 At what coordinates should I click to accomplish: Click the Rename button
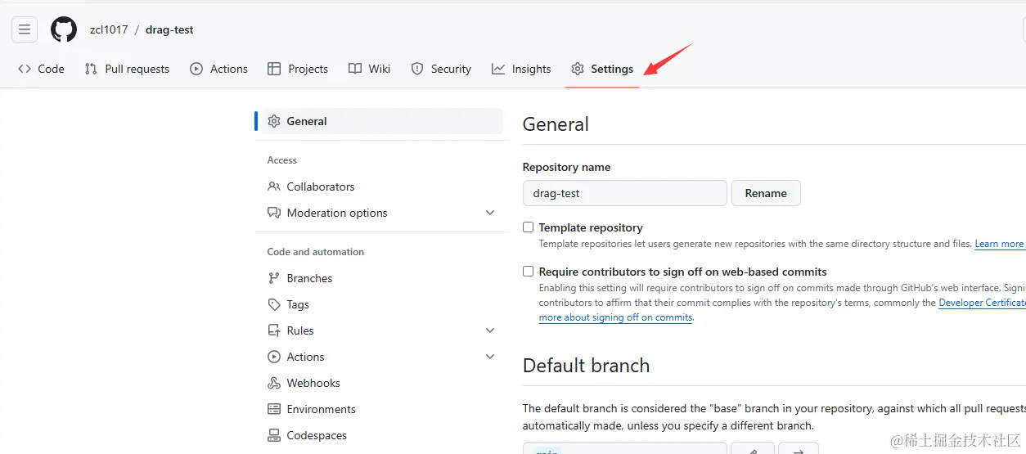tap(766, 193)
